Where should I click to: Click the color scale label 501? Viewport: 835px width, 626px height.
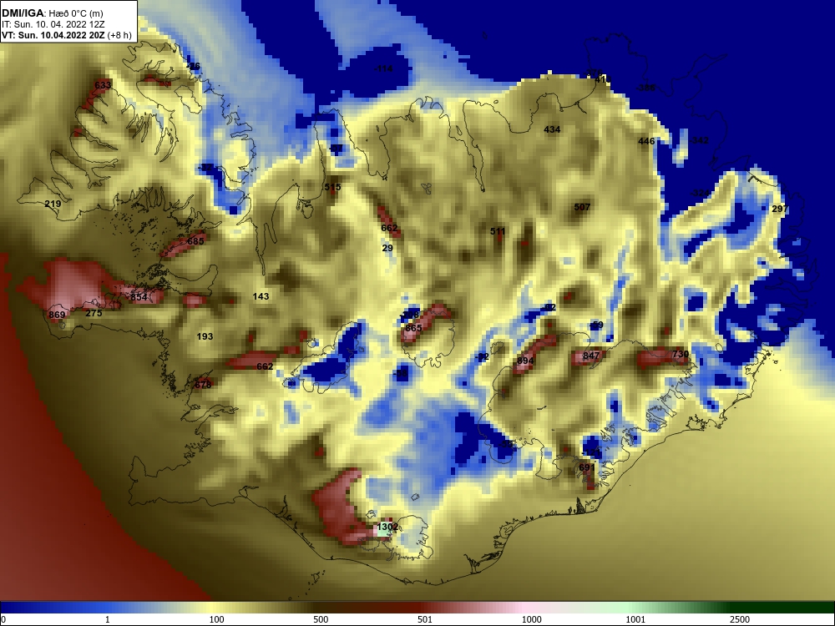click(425, 619)
